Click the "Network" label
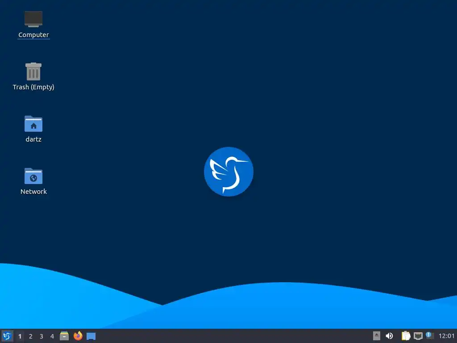457x343 pixels. [x=33, y=191]
